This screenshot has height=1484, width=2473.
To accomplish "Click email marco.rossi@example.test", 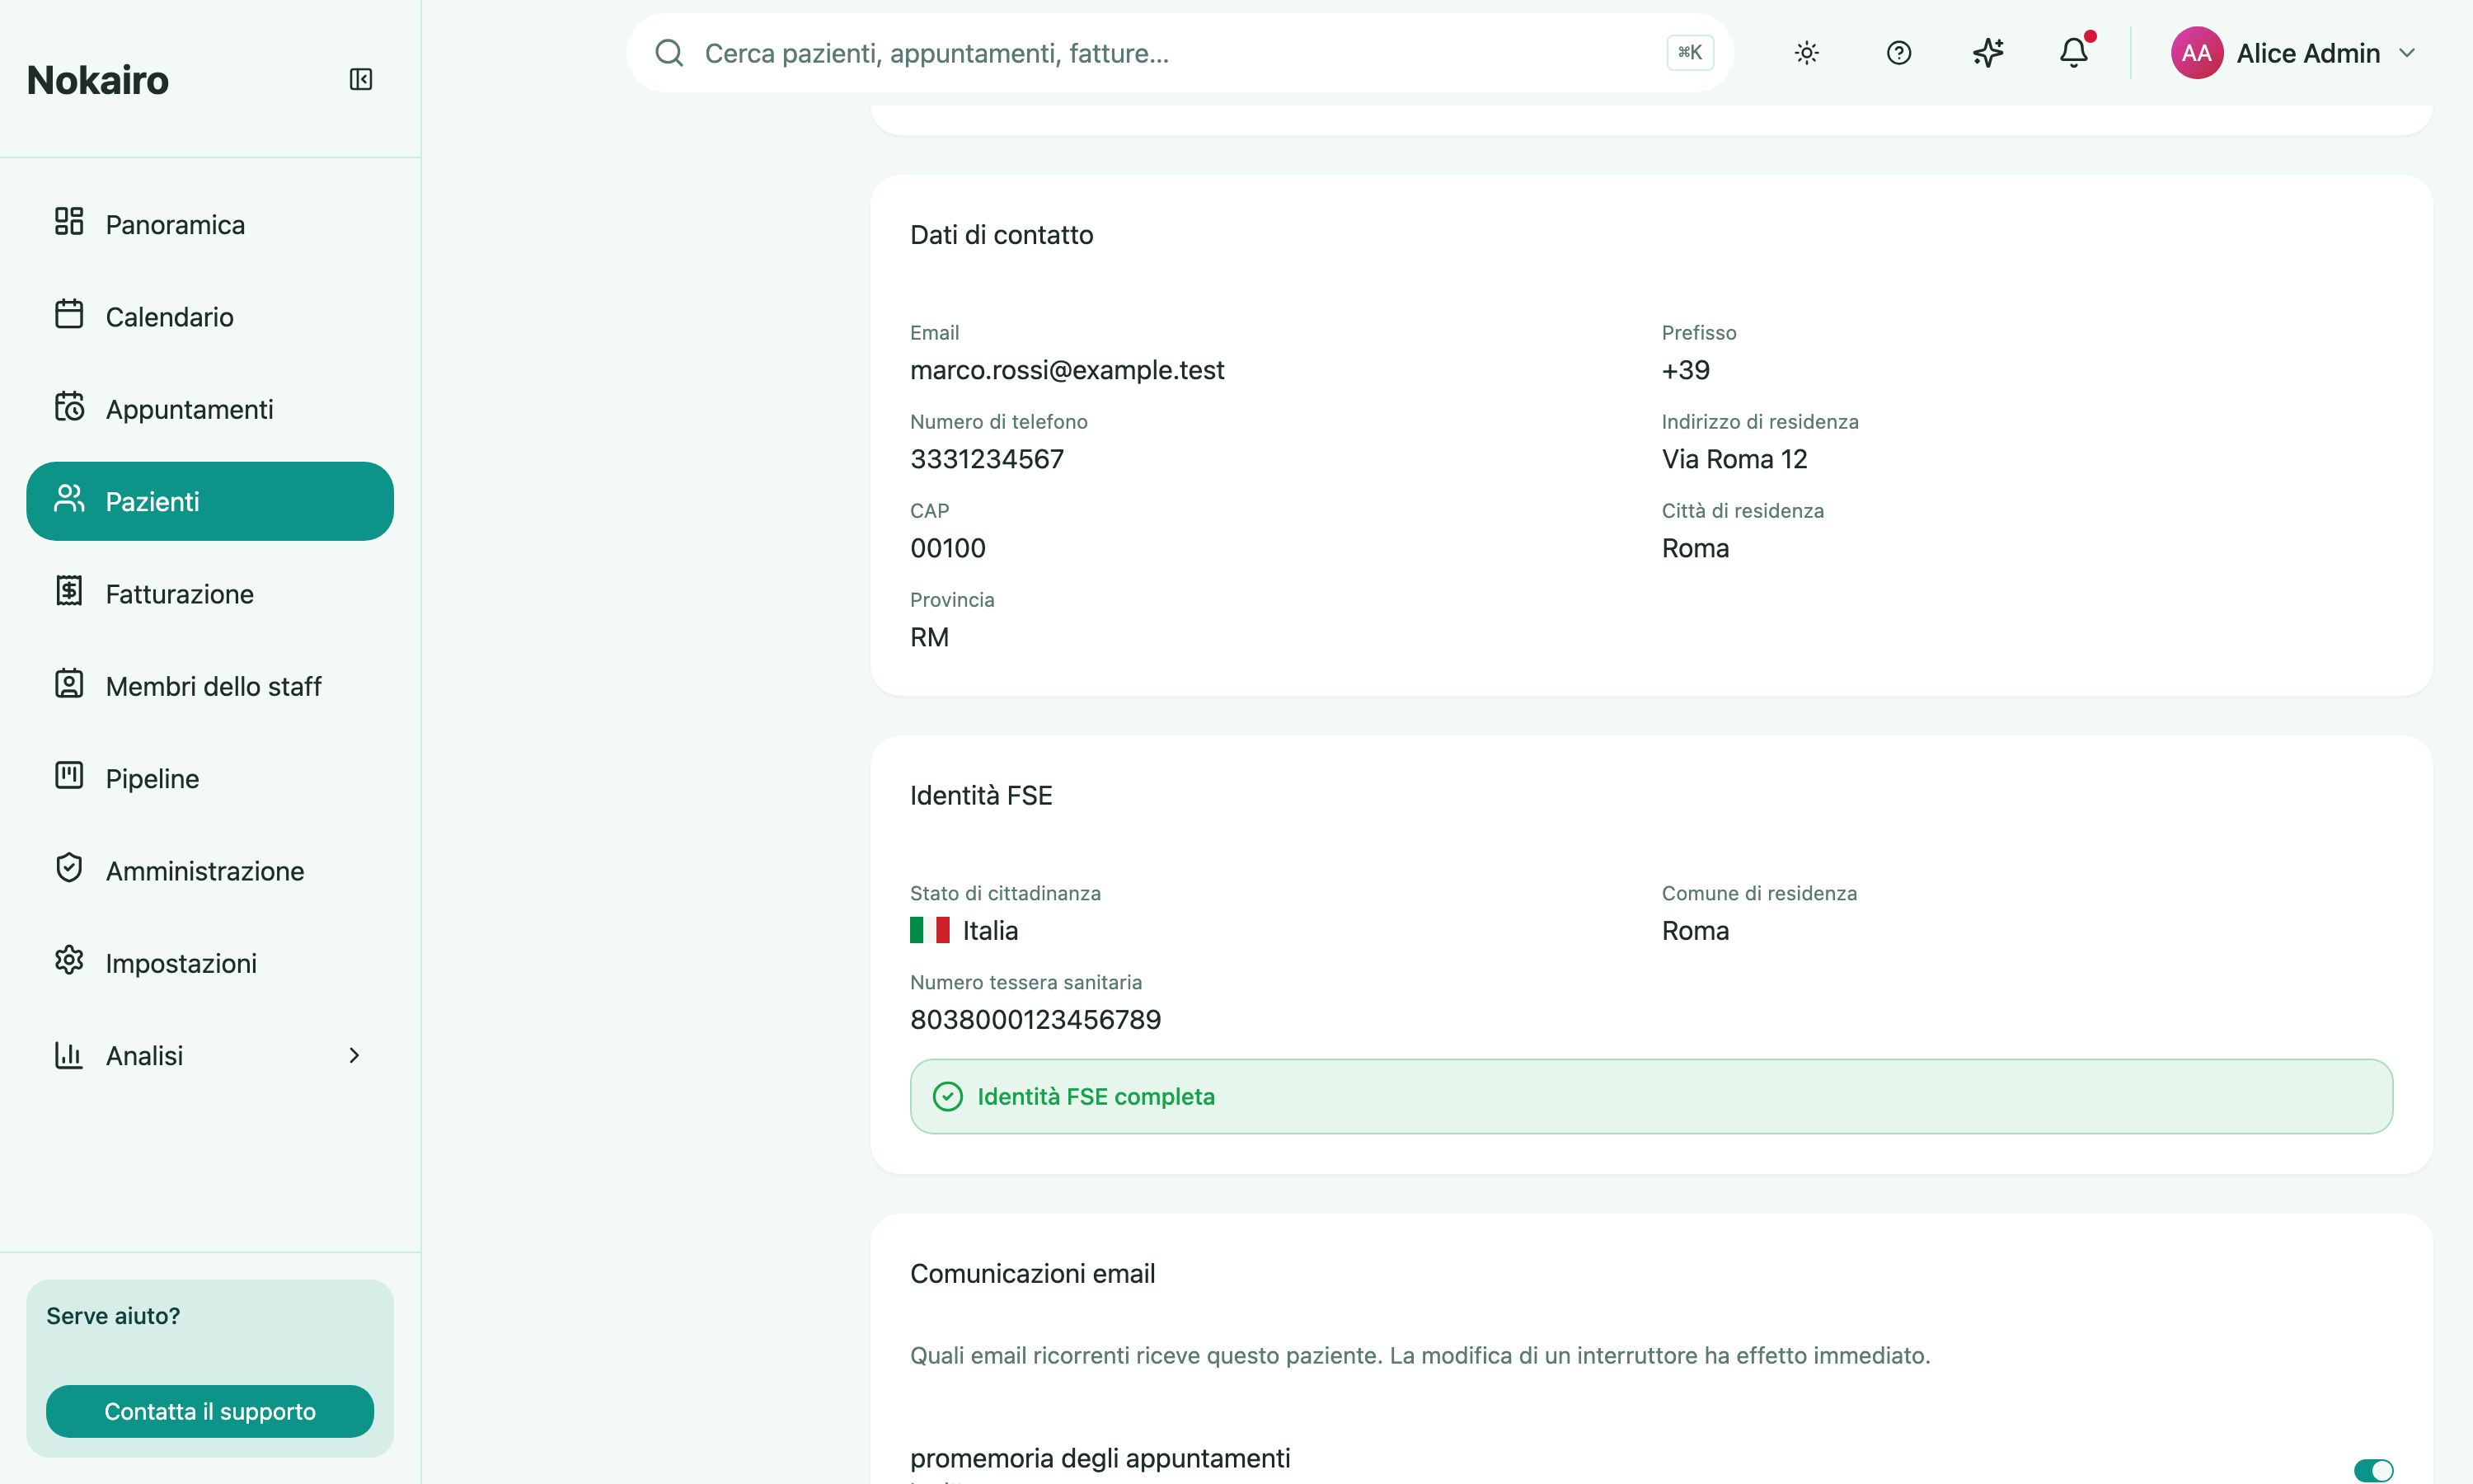I will point(1067,370).
